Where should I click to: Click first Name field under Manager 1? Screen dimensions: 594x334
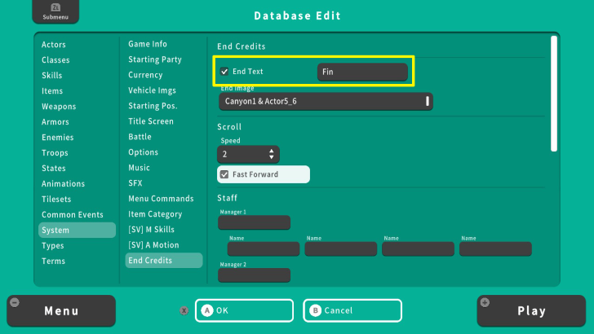tap(264, 249)
